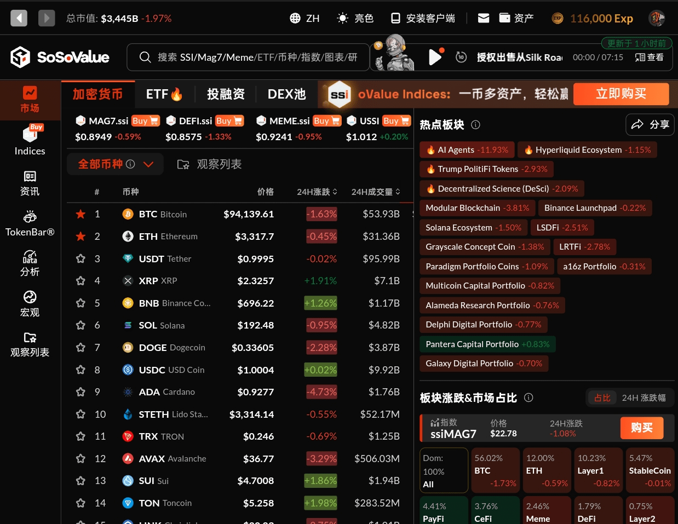Switch to the 加密货币 tab
This screenshot has height=524, width=678.
point(98,94)
